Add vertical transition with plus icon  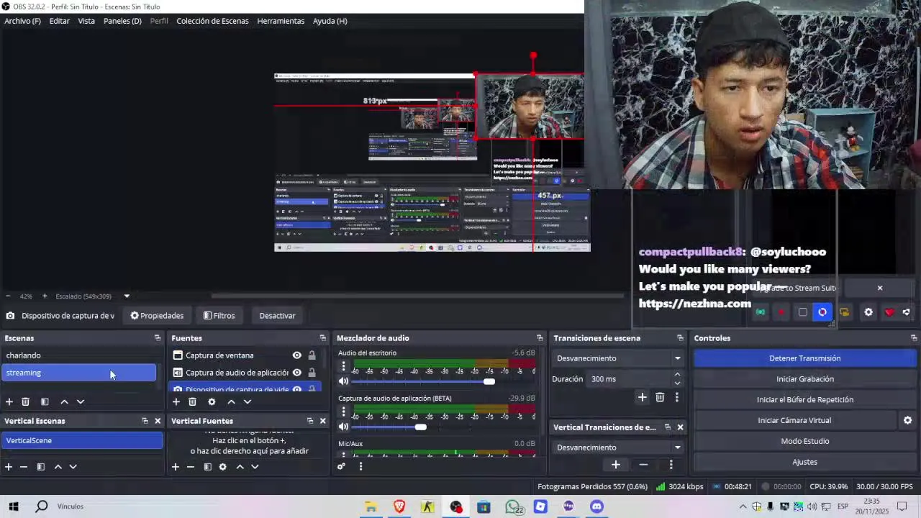(x=616, y=465)
